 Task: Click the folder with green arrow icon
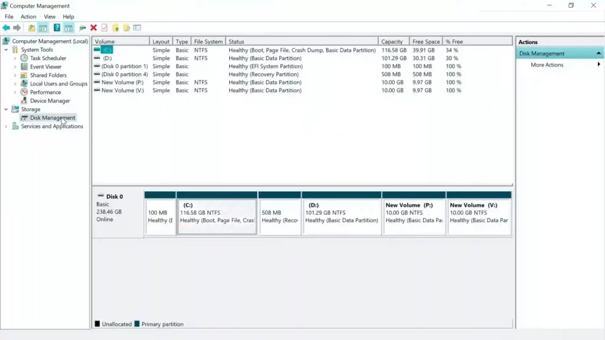pyautogui.click(x=116, y=28)
